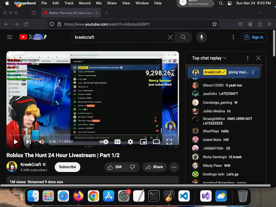
Task: Subscribe to KreekCraft
Action: click(x=67, y=167)
